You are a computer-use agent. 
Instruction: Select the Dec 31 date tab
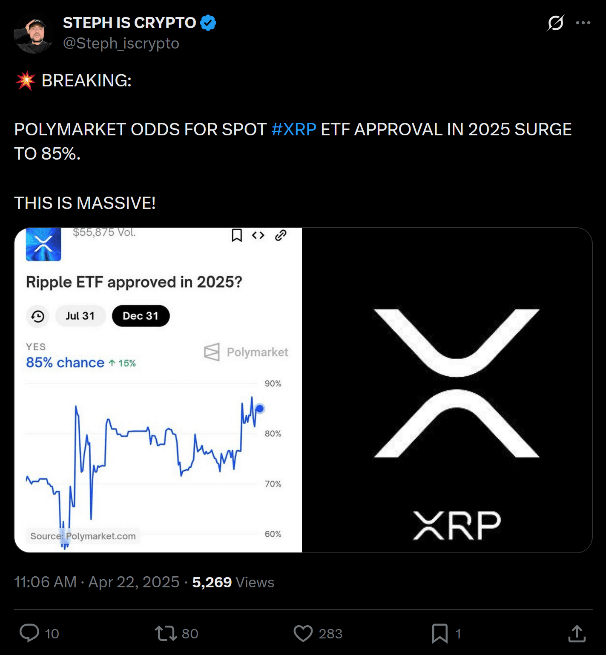(x=141, y=316)
